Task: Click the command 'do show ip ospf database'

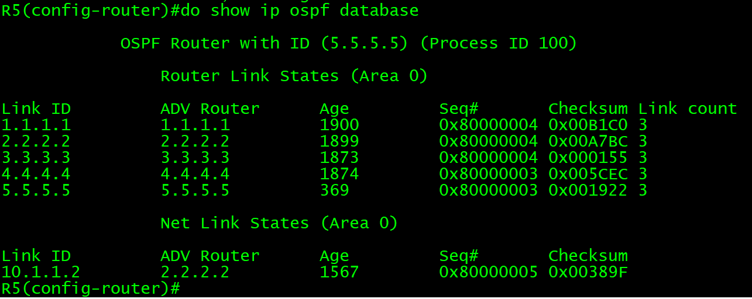Action: [x=300, y=10]
